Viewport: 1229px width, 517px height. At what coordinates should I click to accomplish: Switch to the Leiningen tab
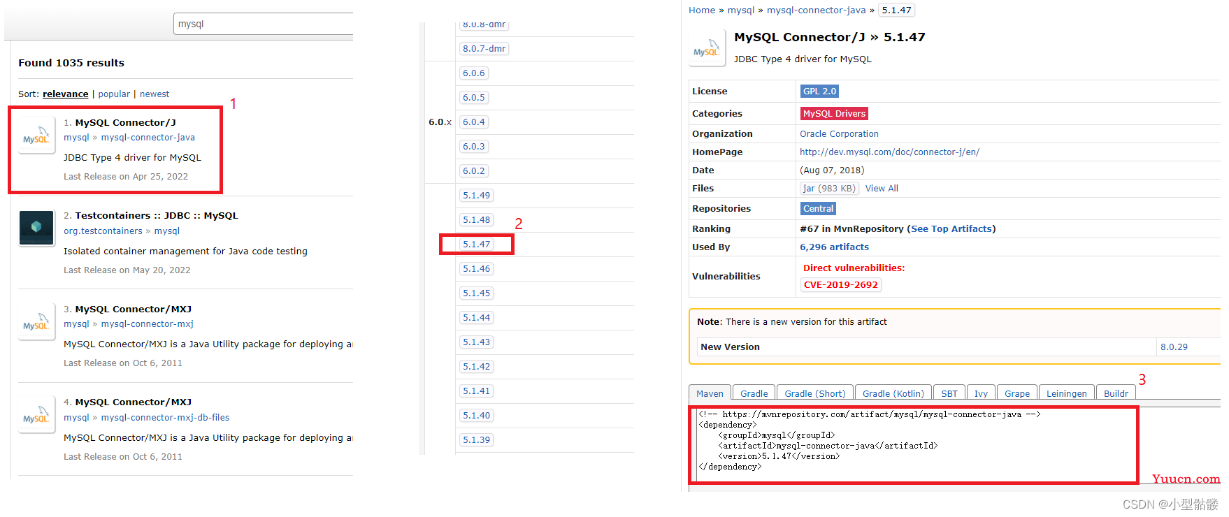point(1066,393)
